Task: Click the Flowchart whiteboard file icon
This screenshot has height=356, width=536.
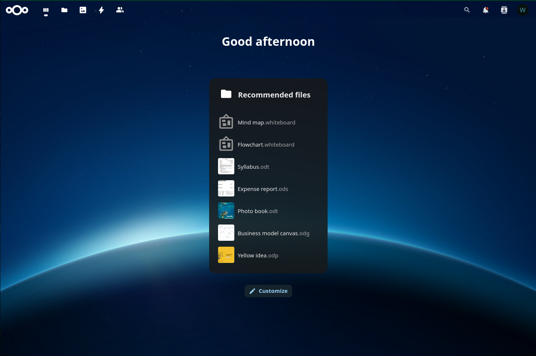Action: pyautogui.click(x=226, y=144)
